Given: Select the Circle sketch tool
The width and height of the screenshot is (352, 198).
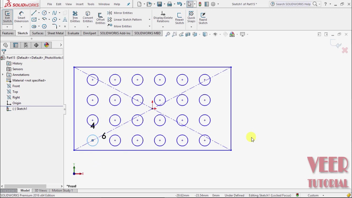Looking at the screenshot, I should 44,13.
